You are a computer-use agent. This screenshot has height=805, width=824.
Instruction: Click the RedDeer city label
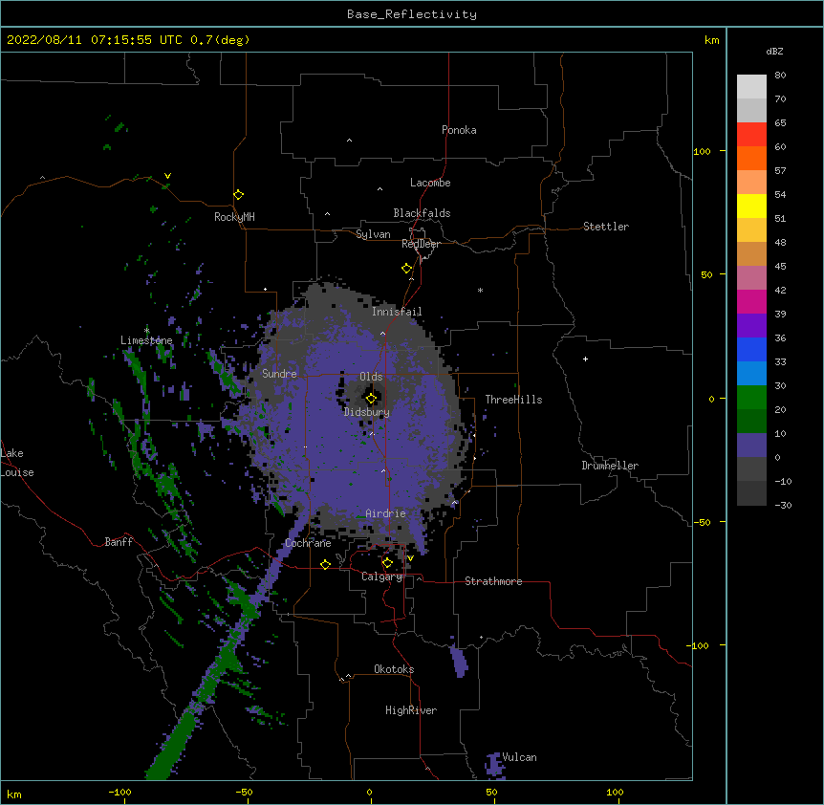pos(421,244)
